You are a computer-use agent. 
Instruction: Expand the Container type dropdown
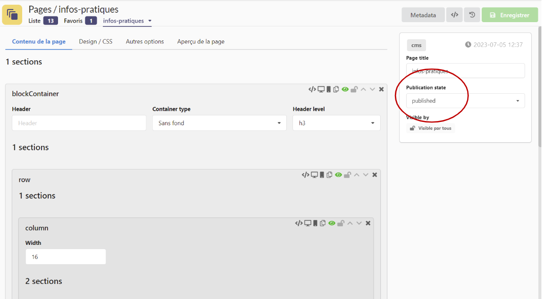point(219,123)
